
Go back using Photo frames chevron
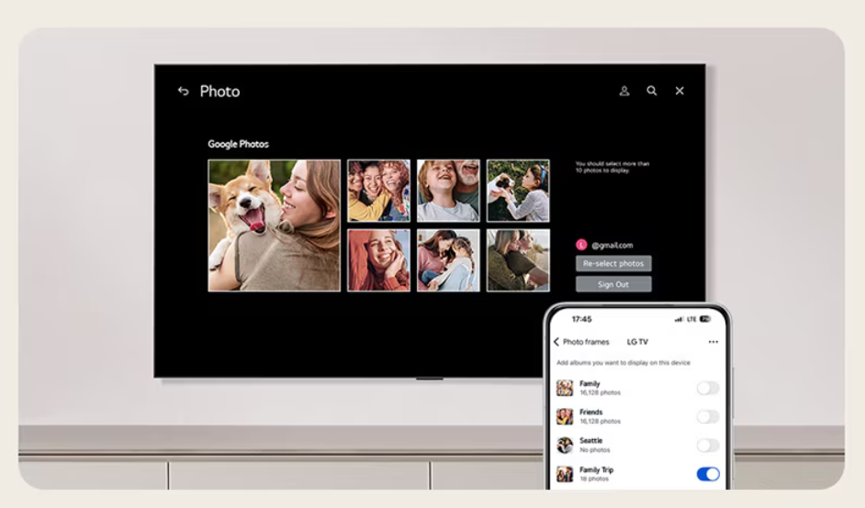[556, 342]
